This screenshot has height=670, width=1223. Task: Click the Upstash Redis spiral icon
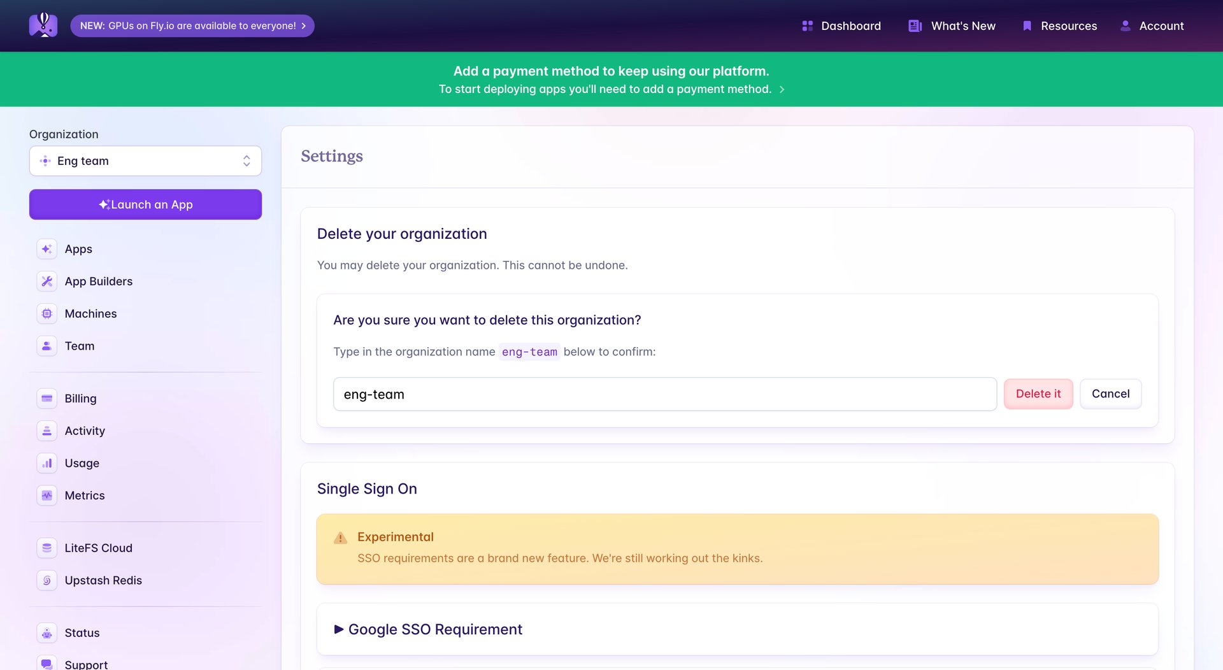[x=46, y=580]
